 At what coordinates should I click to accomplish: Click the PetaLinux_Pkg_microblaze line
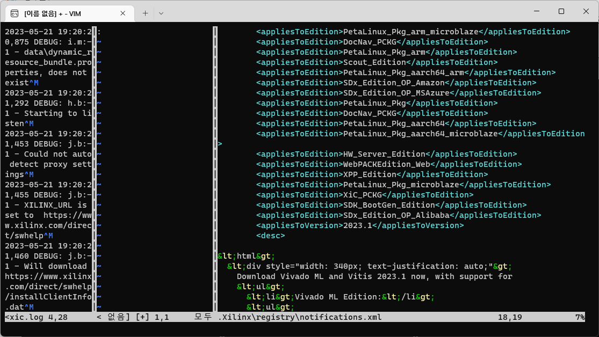pyautogui.click(x=403, y=185)
